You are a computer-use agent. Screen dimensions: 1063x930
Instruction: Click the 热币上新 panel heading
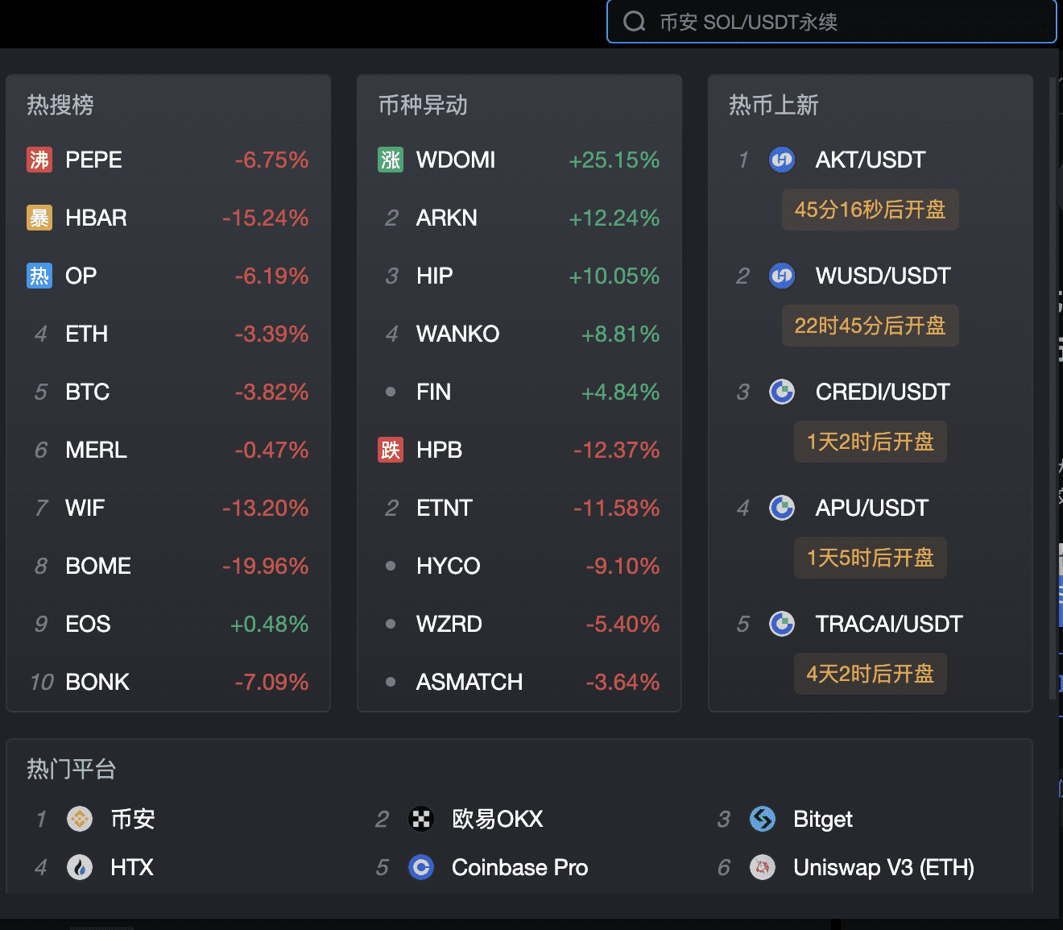pyautogui.click(x=774, y=105)
